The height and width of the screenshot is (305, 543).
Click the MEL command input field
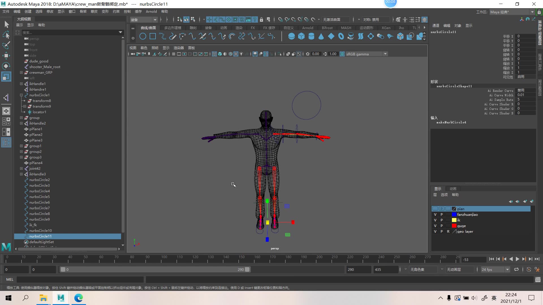pos(80,280)
